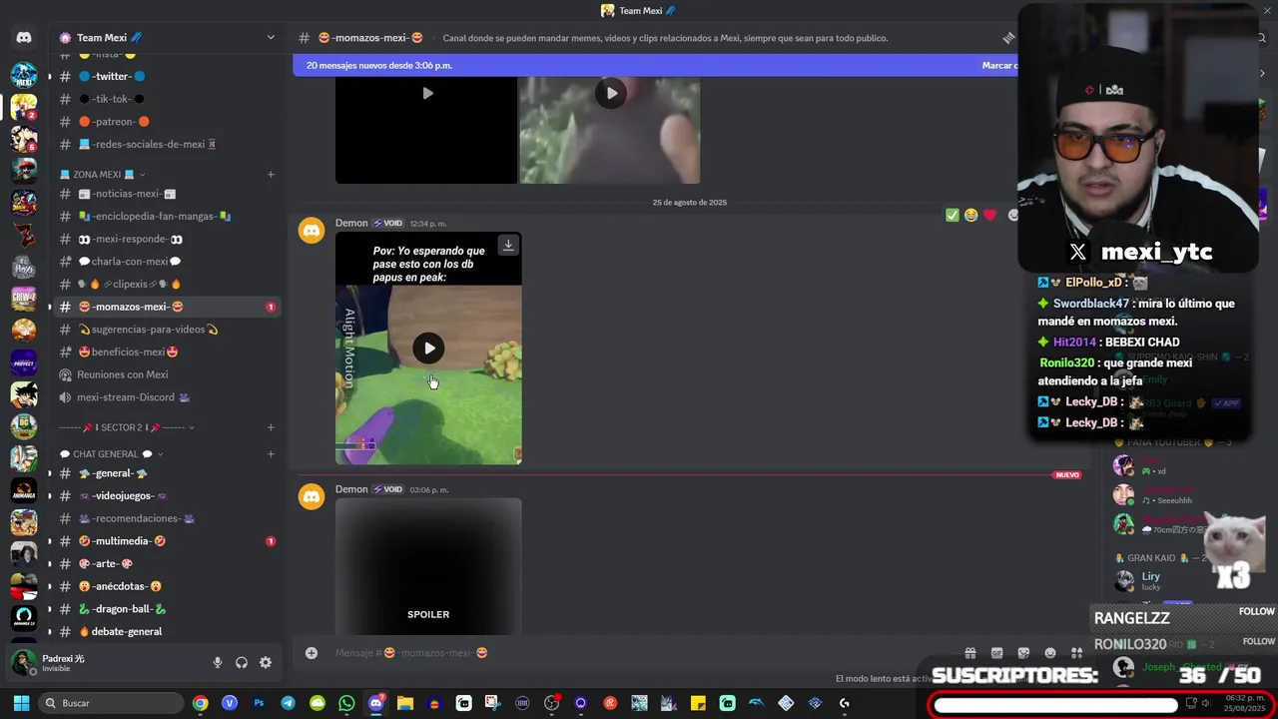This screenshot has width=1278, height=719.
Task: Play the black video thumbnail at top
Action: (x=427, y=93)
